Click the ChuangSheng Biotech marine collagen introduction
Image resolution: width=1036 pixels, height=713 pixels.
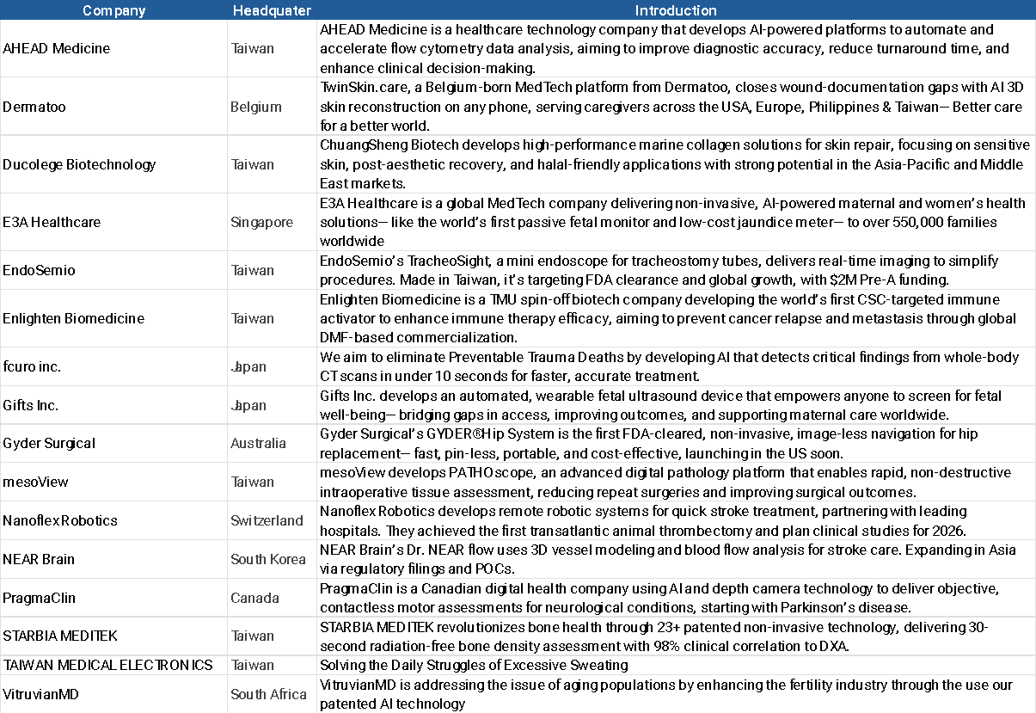(676, 164)
